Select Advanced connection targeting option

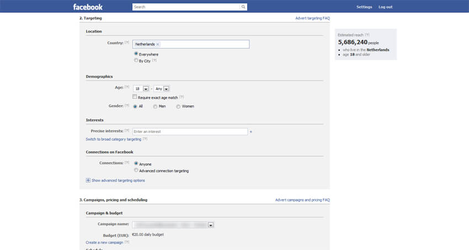tap(136, 170)
